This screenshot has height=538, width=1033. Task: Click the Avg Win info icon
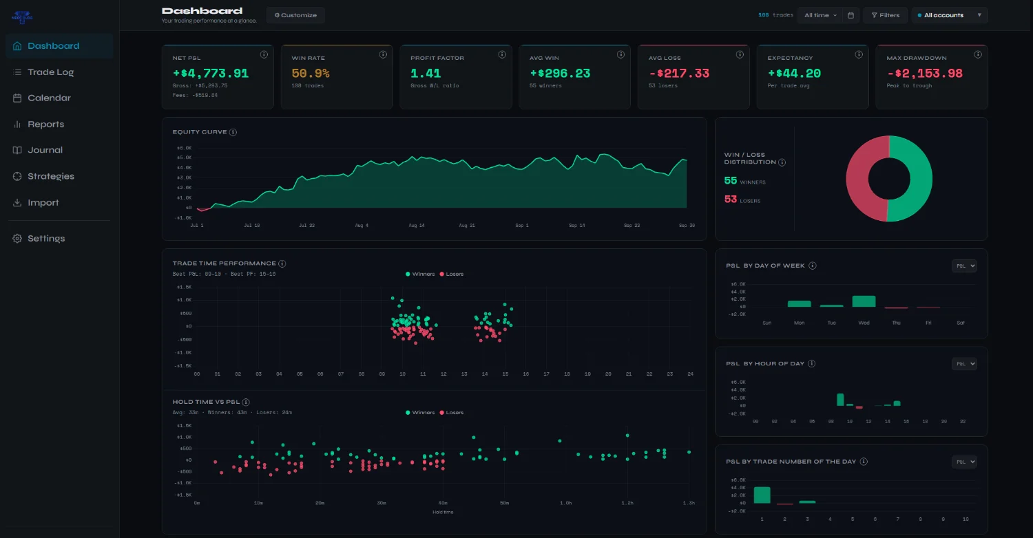click(x=621, y=54)
